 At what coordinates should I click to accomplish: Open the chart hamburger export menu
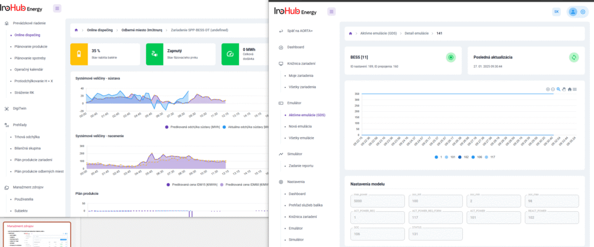574,89
